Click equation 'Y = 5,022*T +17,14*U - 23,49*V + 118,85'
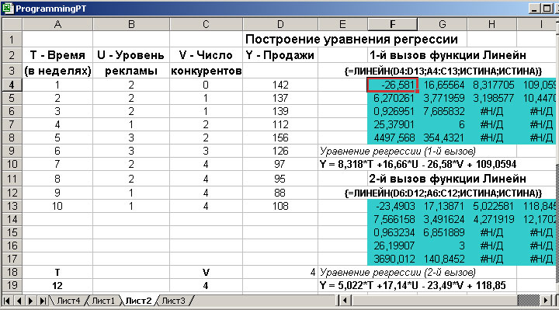559x310 pixels. click(413, 285)
